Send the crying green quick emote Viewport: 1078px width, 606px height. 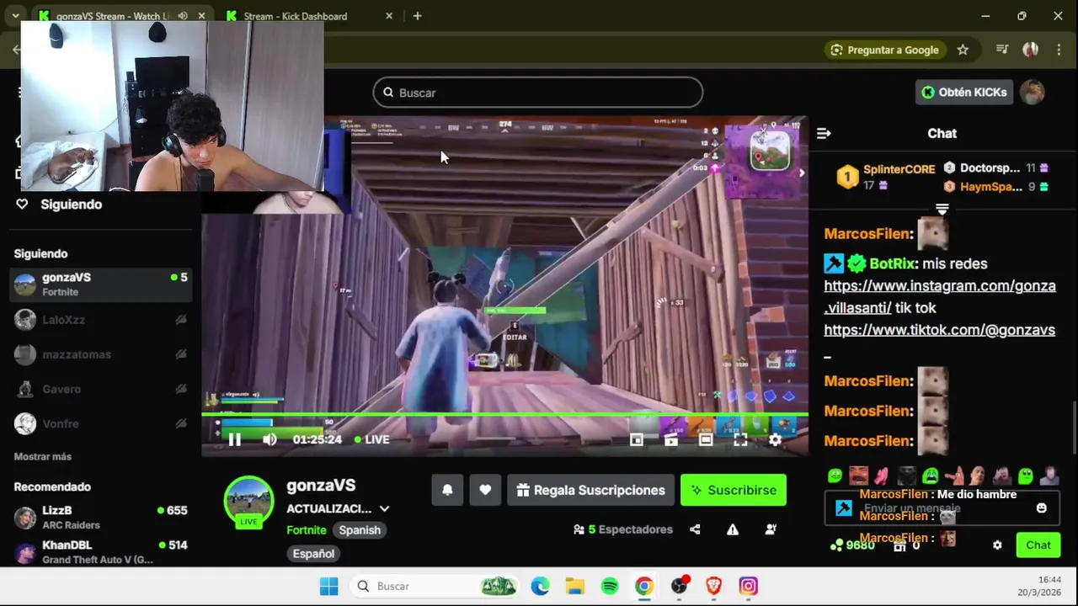point(930,476)
